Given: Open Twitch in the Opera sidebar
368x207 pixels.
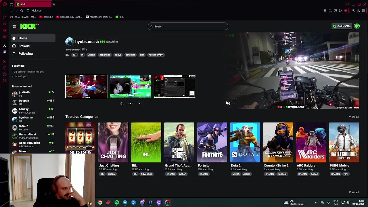Looking at the screenshot, I should (x=5, y=52).
